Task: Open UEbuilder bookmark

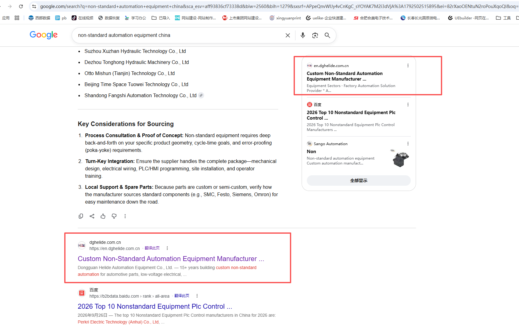Action: point(468,18)
